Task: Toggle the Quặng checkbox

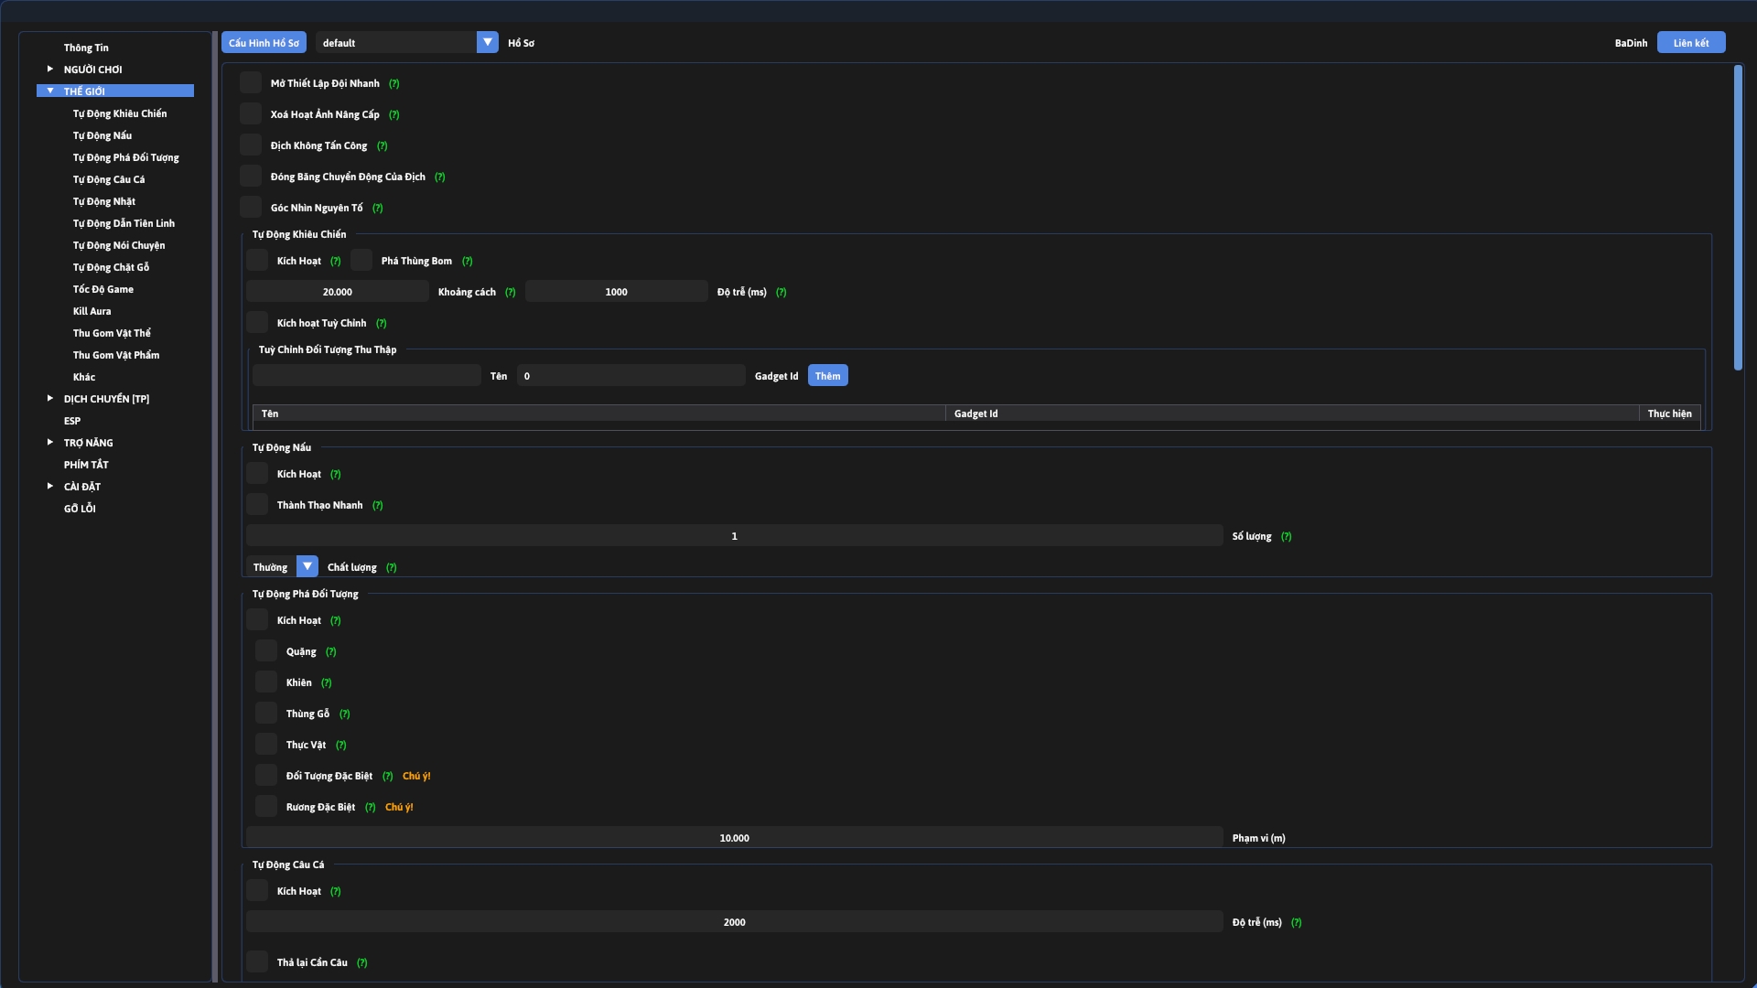Action: (x=266, y=651)
